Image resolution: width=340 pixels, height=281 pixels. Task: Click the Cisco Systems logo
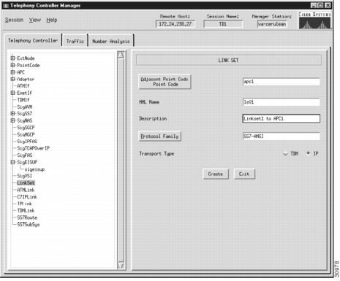click(314, 20)
